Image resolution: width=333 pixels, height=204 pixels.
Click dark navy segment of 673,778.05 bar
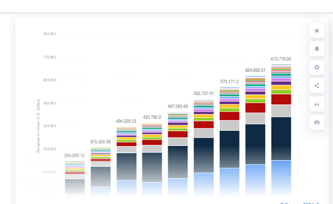coord(281,139)
